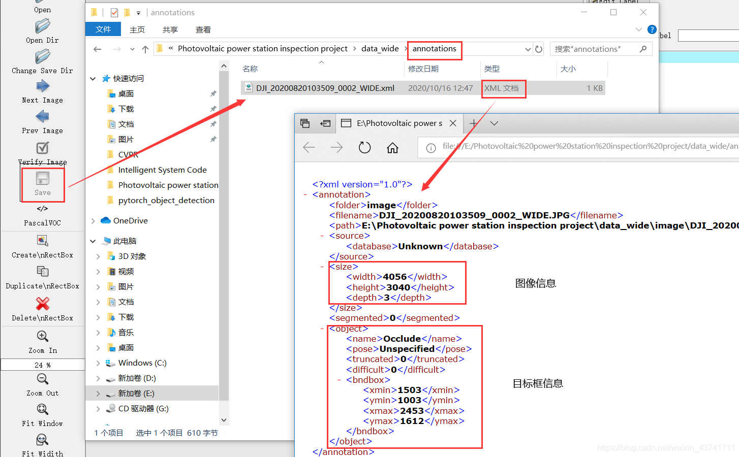Open quick access toolbar customize dropdown
This screenshot has width=739, height=457.
coord(138,13)
